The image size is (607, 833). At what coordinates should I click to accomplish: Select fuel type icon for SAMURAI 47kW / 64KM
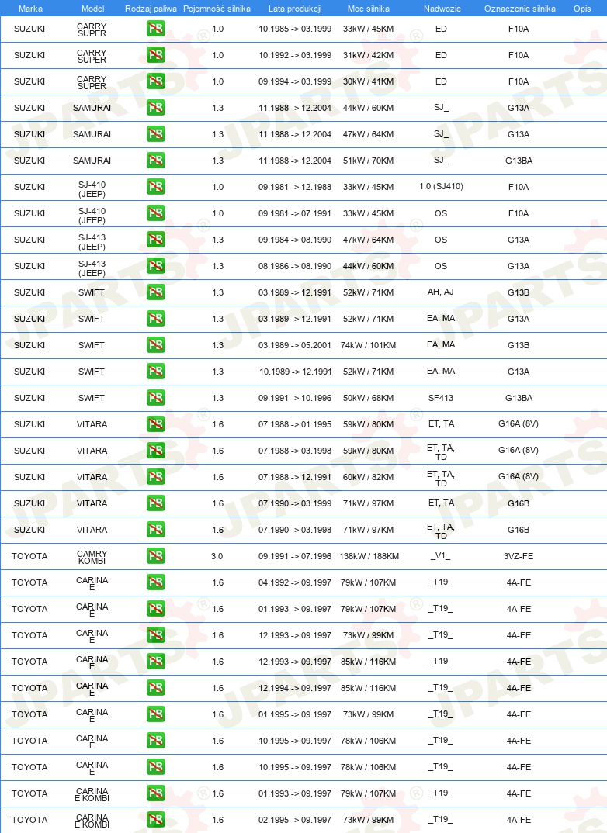point(156,134)
